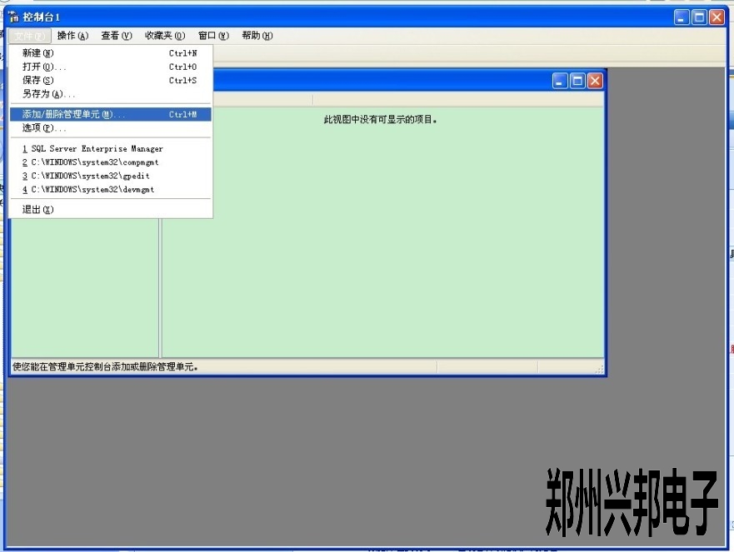Click 另存为(A)... menu entry

pos(48,94)
